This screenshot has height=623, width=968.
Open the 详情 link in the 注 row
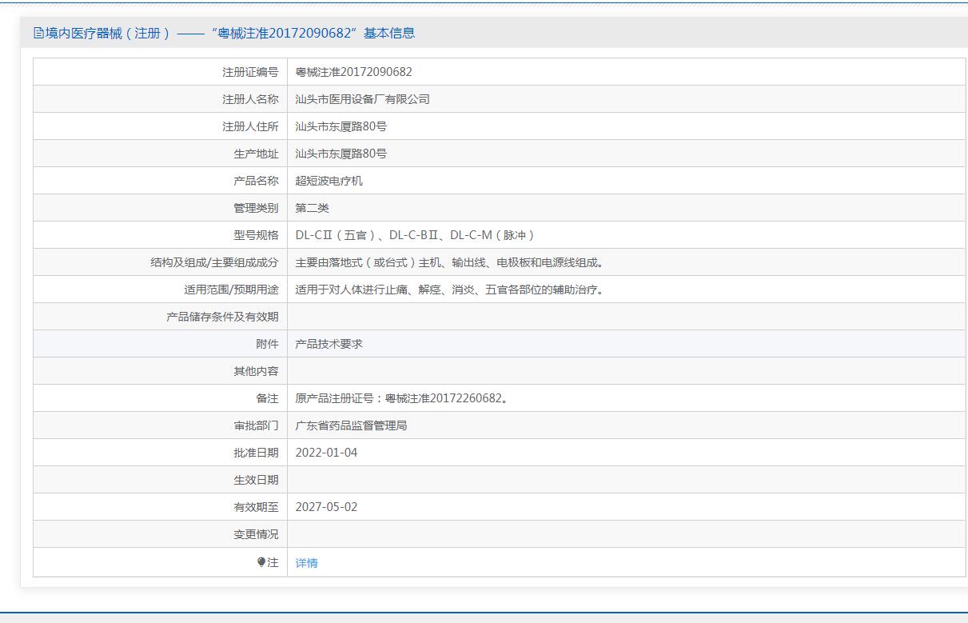306,563
